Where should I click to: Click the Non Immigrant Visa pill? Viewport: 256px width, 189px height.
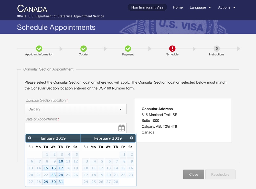[x=147, y=7]
